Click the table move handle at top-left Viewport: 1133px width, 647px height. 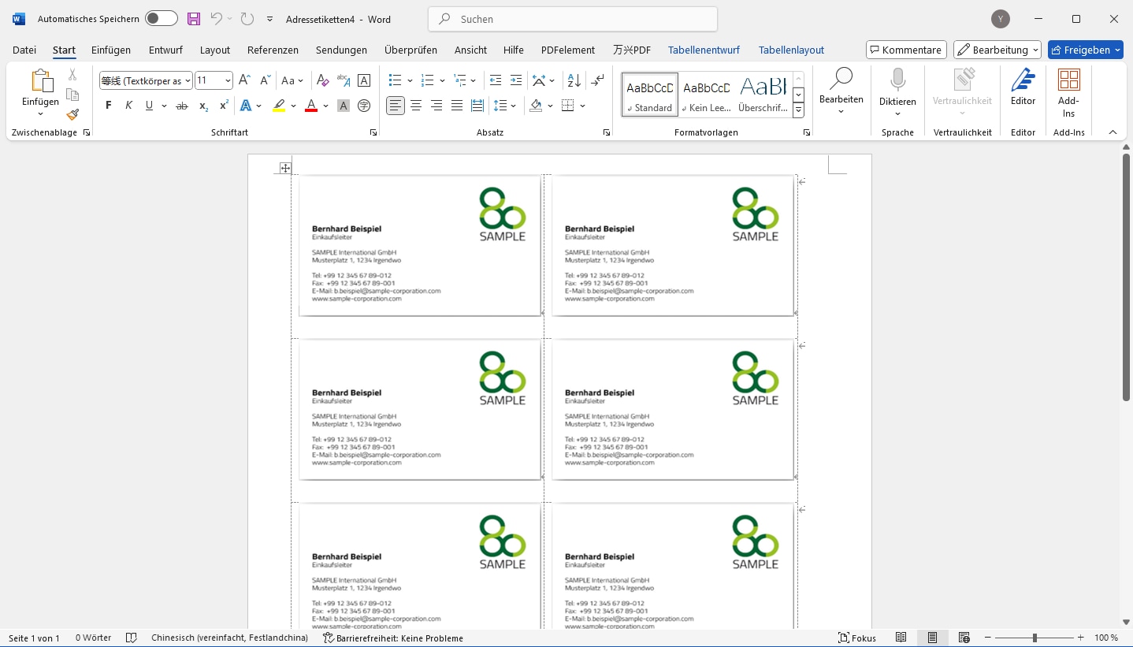point(285,168)
